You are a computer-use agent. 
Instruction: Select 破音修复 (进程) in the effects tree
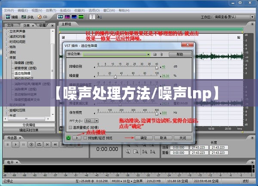(25, 68)
